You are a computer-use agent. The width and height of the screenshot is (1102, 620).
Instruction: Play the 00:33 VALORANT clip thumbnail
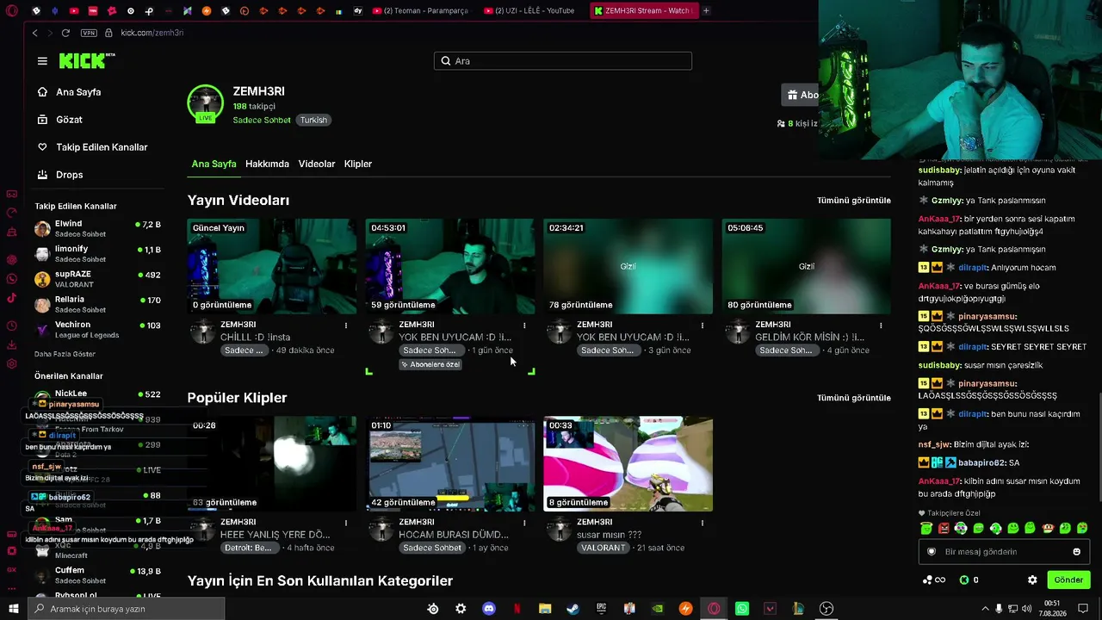coord(628,463)
